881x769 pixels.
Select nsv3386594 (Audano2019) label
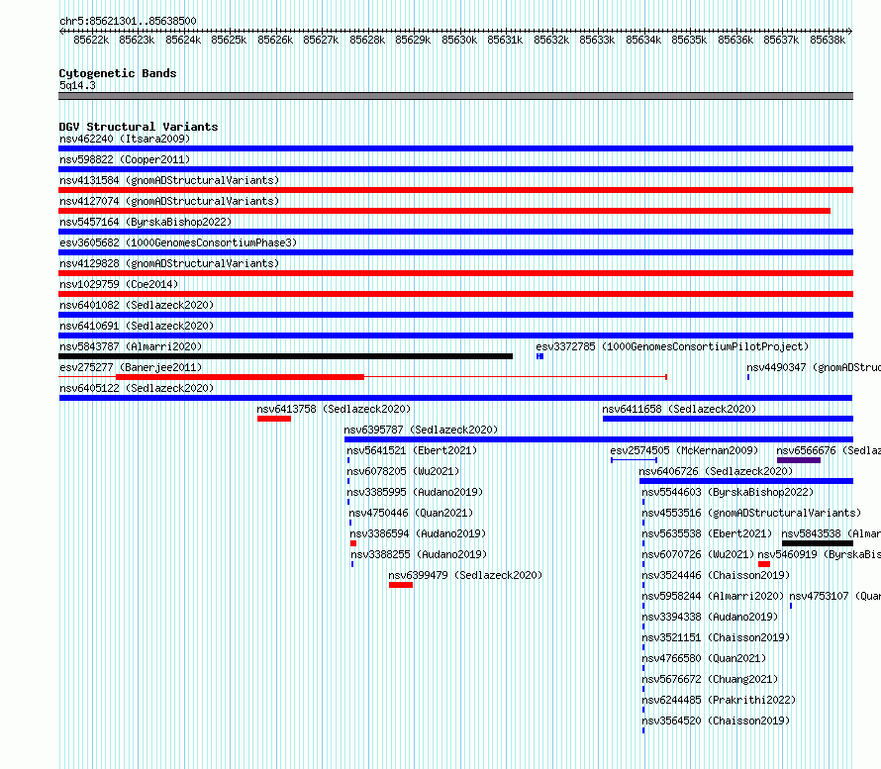(418, 533)
